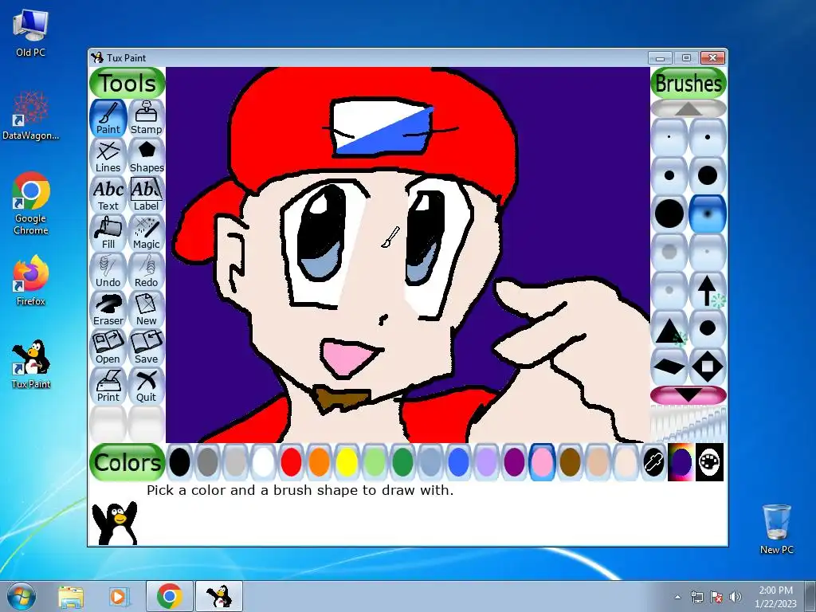Viewport: 816px width, 612px height.
Task: Choose the slanted parallelogram brush
Action: click(x=669, y=367)
